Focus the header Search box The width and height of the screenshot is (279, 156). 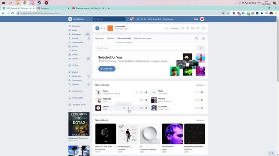point(109,19)
